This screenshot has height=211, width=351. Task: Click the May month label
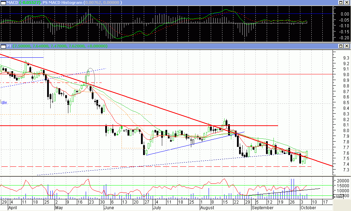59,208
